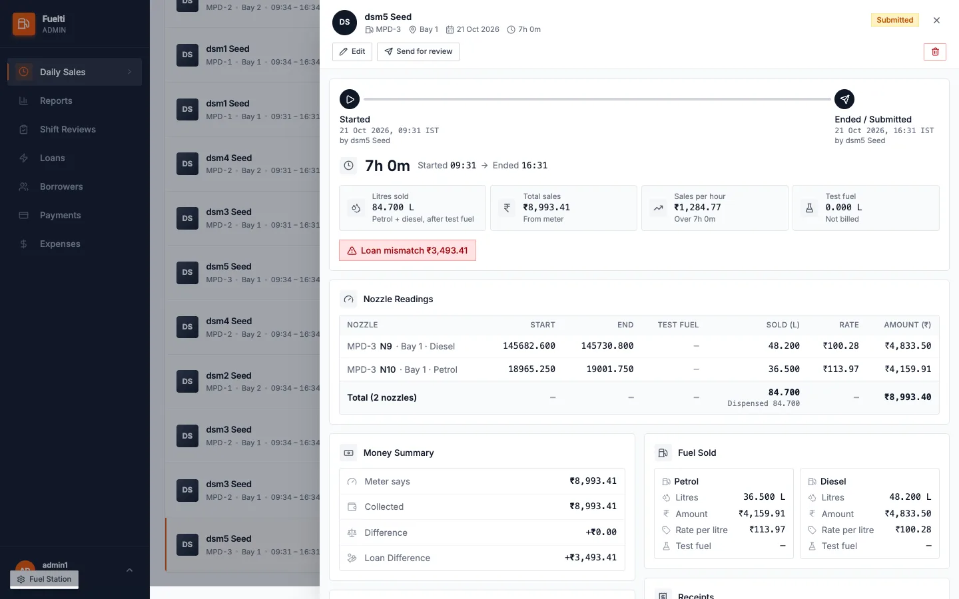
Task: Click the DS avatar in the panel header
Action: point(344,23)
